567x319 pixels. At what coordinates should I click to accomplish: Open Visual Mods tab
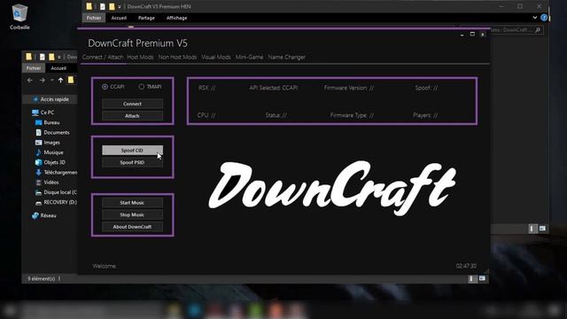coord(216,57)
